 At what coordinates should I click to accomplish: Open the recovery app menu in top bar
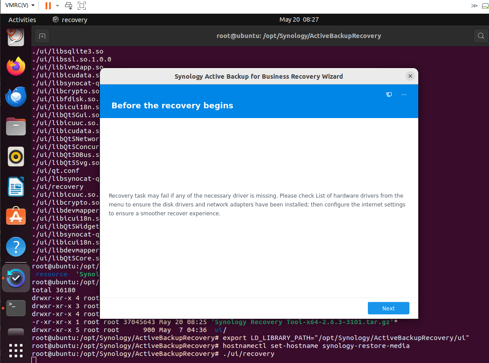click(x=70, y=19)
